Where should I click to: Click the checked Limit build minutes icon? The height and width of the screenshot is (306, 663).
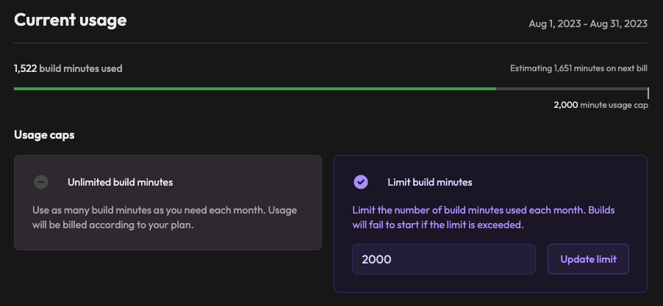[361, 182]
